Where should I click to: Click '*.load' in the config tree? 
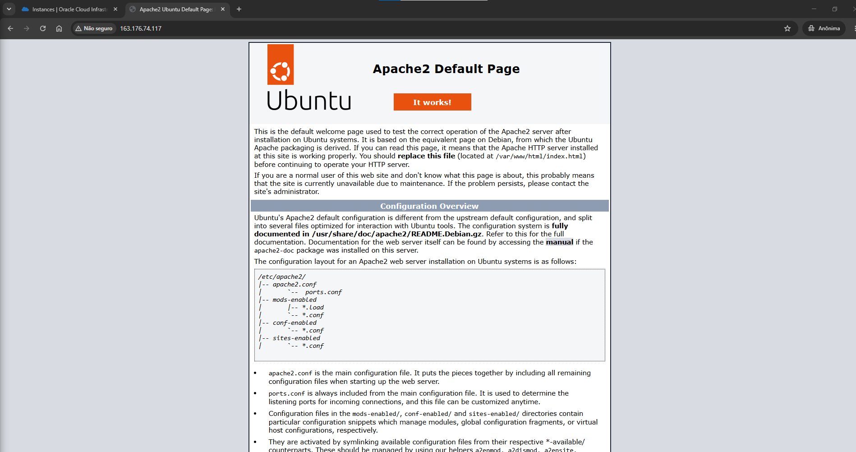(x=313, y=308)
